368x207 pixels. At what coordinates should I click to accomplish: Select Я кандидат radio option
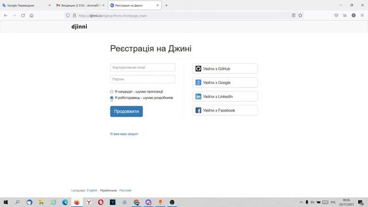[112, 91]
